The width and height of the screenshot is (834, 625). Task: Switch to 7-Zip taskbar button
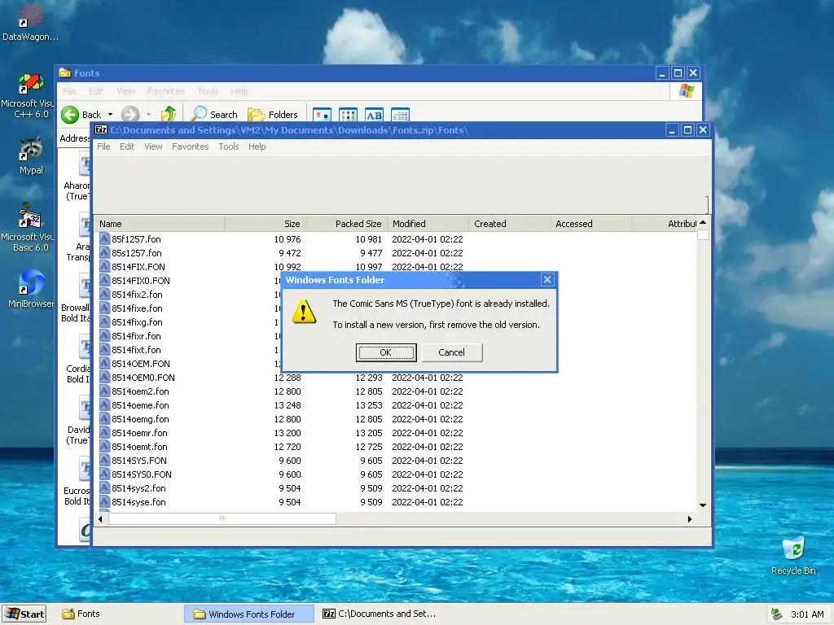pos(380,614)
